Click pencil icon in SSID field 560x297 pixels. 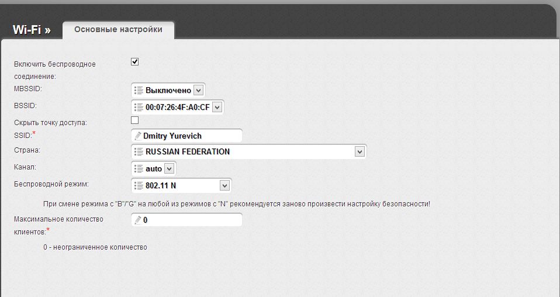click(138, 136)
